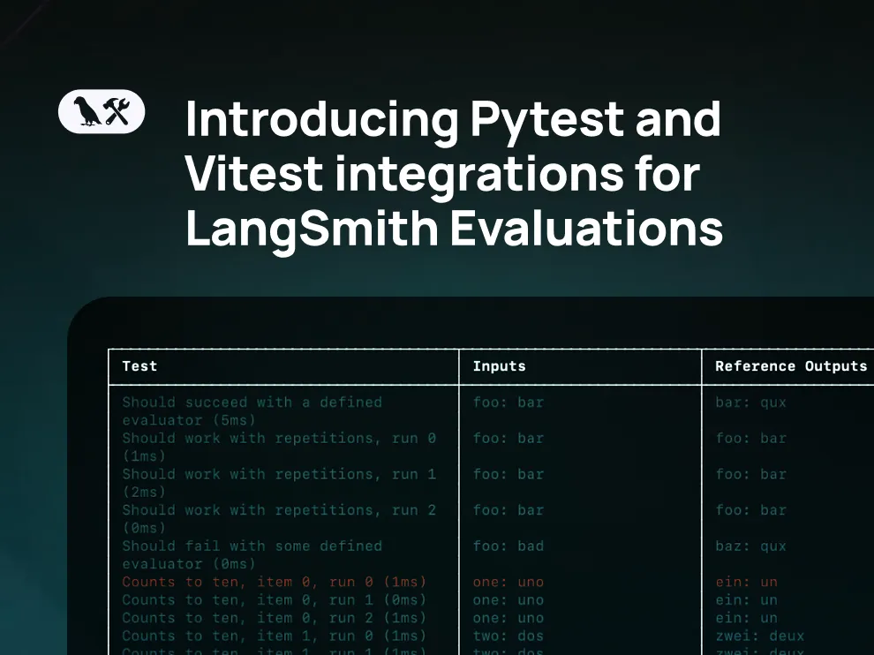
Task: Click row 'Counts to ten, item 1, run 0 (1ms)'
Action: click(275, 636)
